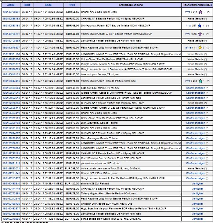The image size is (213, 223).
Task: Open the bidder profile with feedback score 811
Action: pyautogui.click(x=188, y=12)
